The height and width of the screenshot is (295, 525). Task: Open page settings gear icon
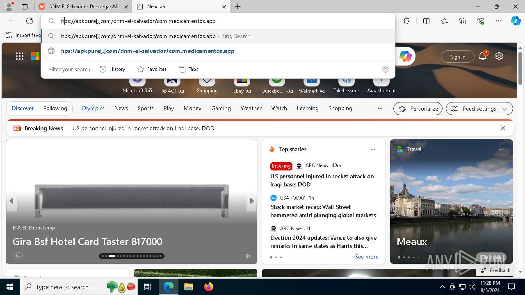[x=499, y=56]
